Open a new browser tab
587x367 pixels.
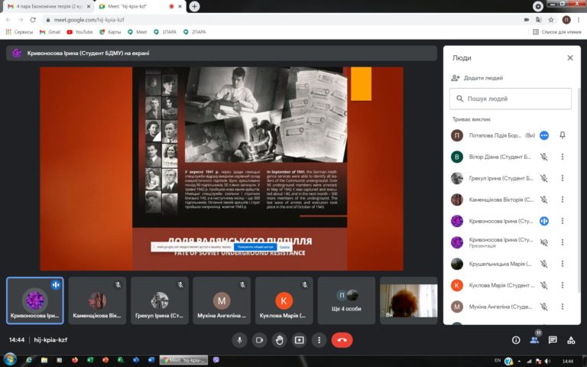coord(194,6)
